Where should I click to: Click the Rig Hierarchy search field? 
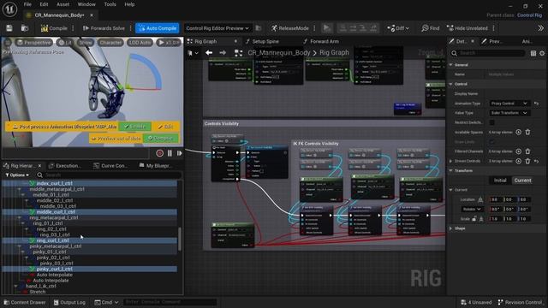coord(110,175)
